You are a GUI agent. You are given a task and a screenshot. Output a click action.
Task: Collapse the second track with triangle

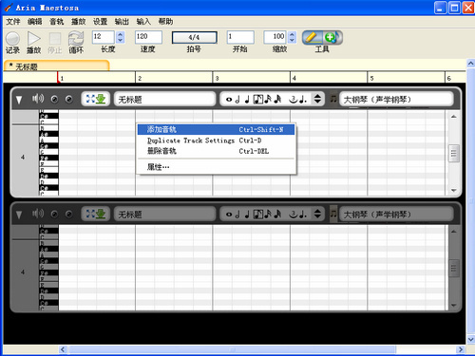pos(19,215)
